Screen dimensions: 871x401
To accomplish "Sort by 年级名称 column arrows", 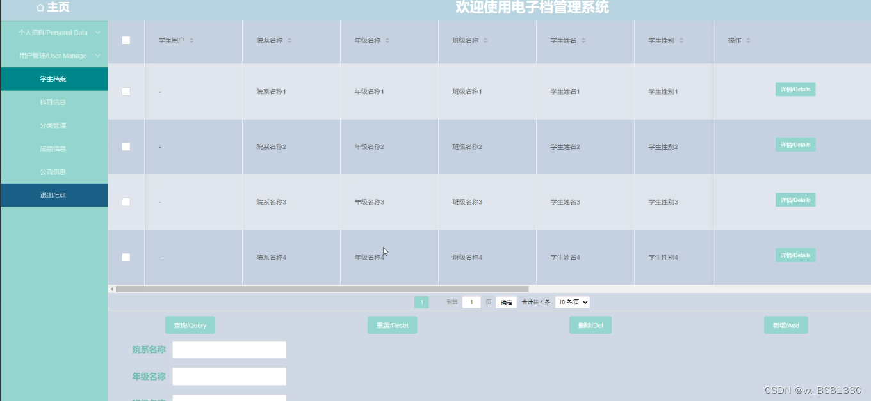I will point(387,40).
